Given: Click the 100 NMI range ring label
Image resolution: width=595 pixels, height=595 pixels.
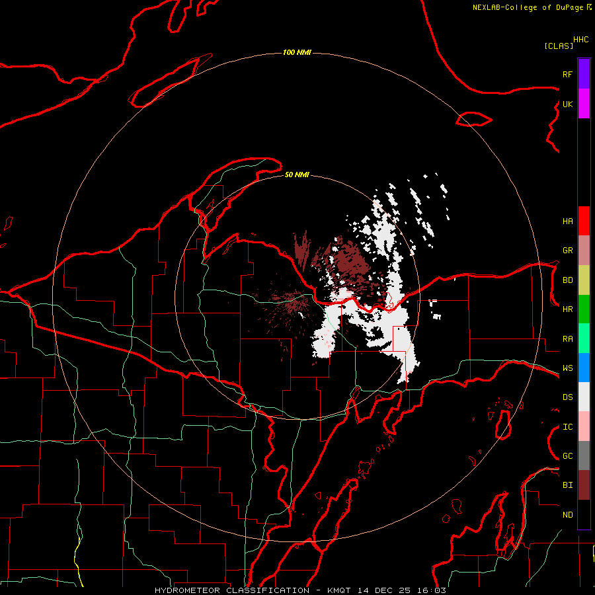Looking at the screenshot, I should (297, 52).
